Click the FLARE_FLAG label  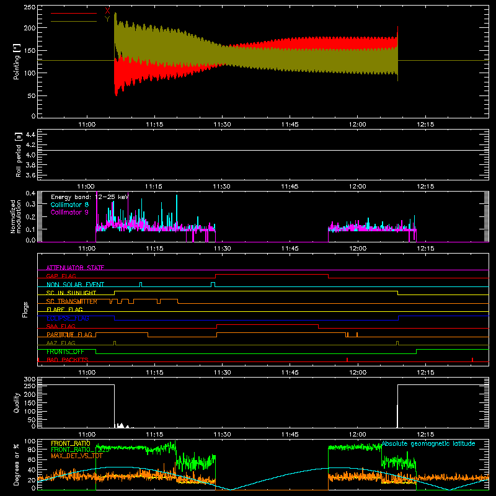tap(64, 309)
